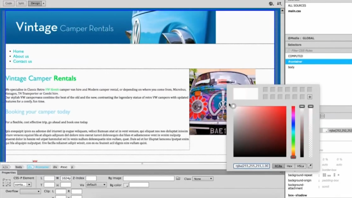Select the Design view button
Image resolution: width=352 pixels, height=198 pixels.
coord(35,4)
